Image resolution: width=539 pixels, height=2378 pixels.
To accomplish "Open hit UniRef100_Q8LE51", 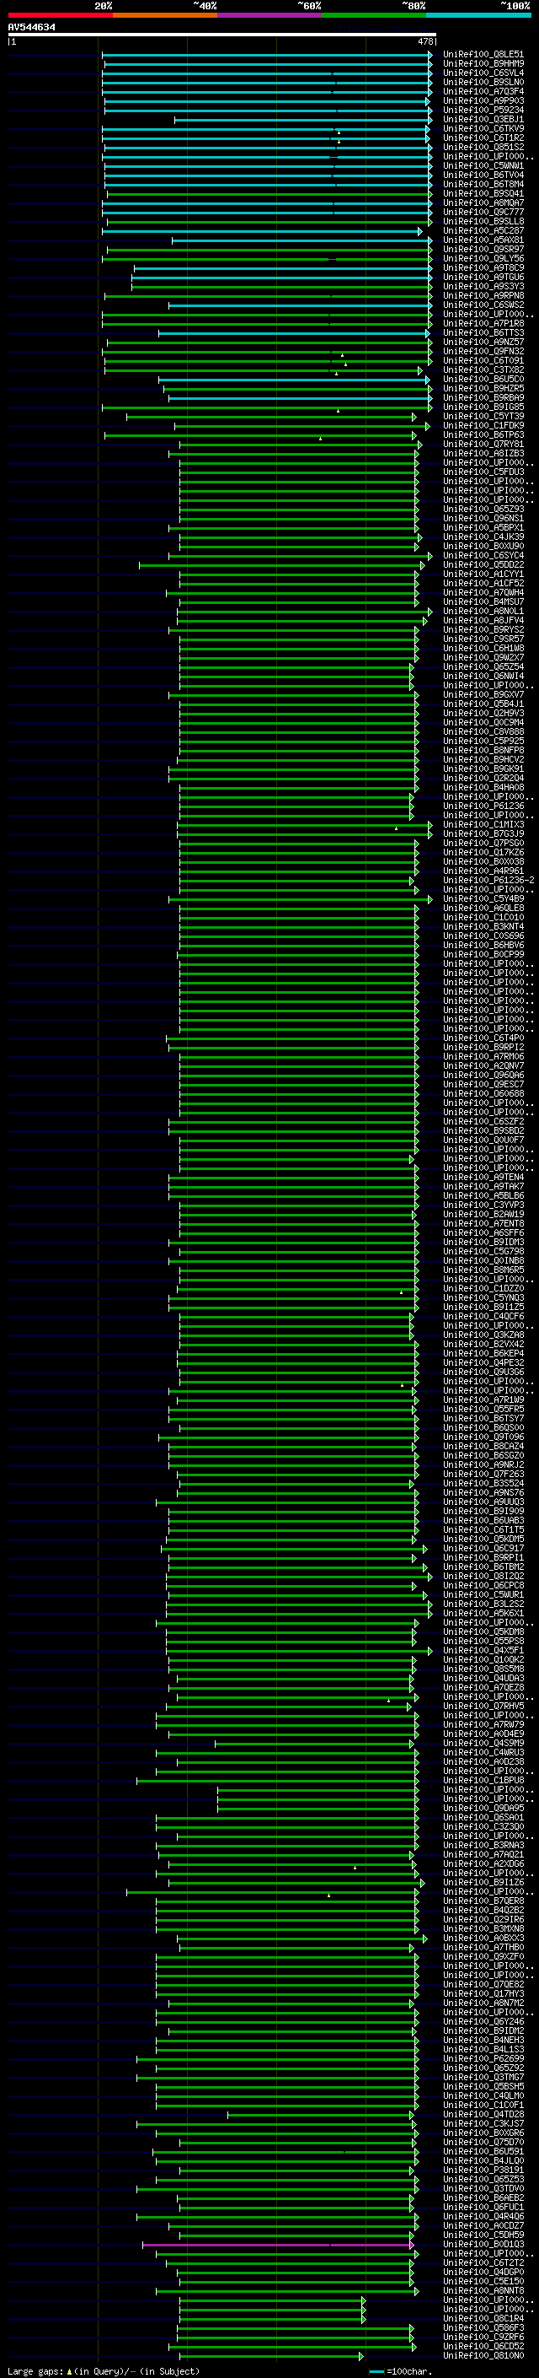I will point(483,56).
